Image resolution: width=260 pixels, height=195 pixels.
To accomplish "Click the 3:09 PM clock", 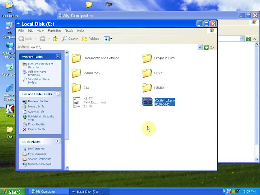I will coord(249,191).
